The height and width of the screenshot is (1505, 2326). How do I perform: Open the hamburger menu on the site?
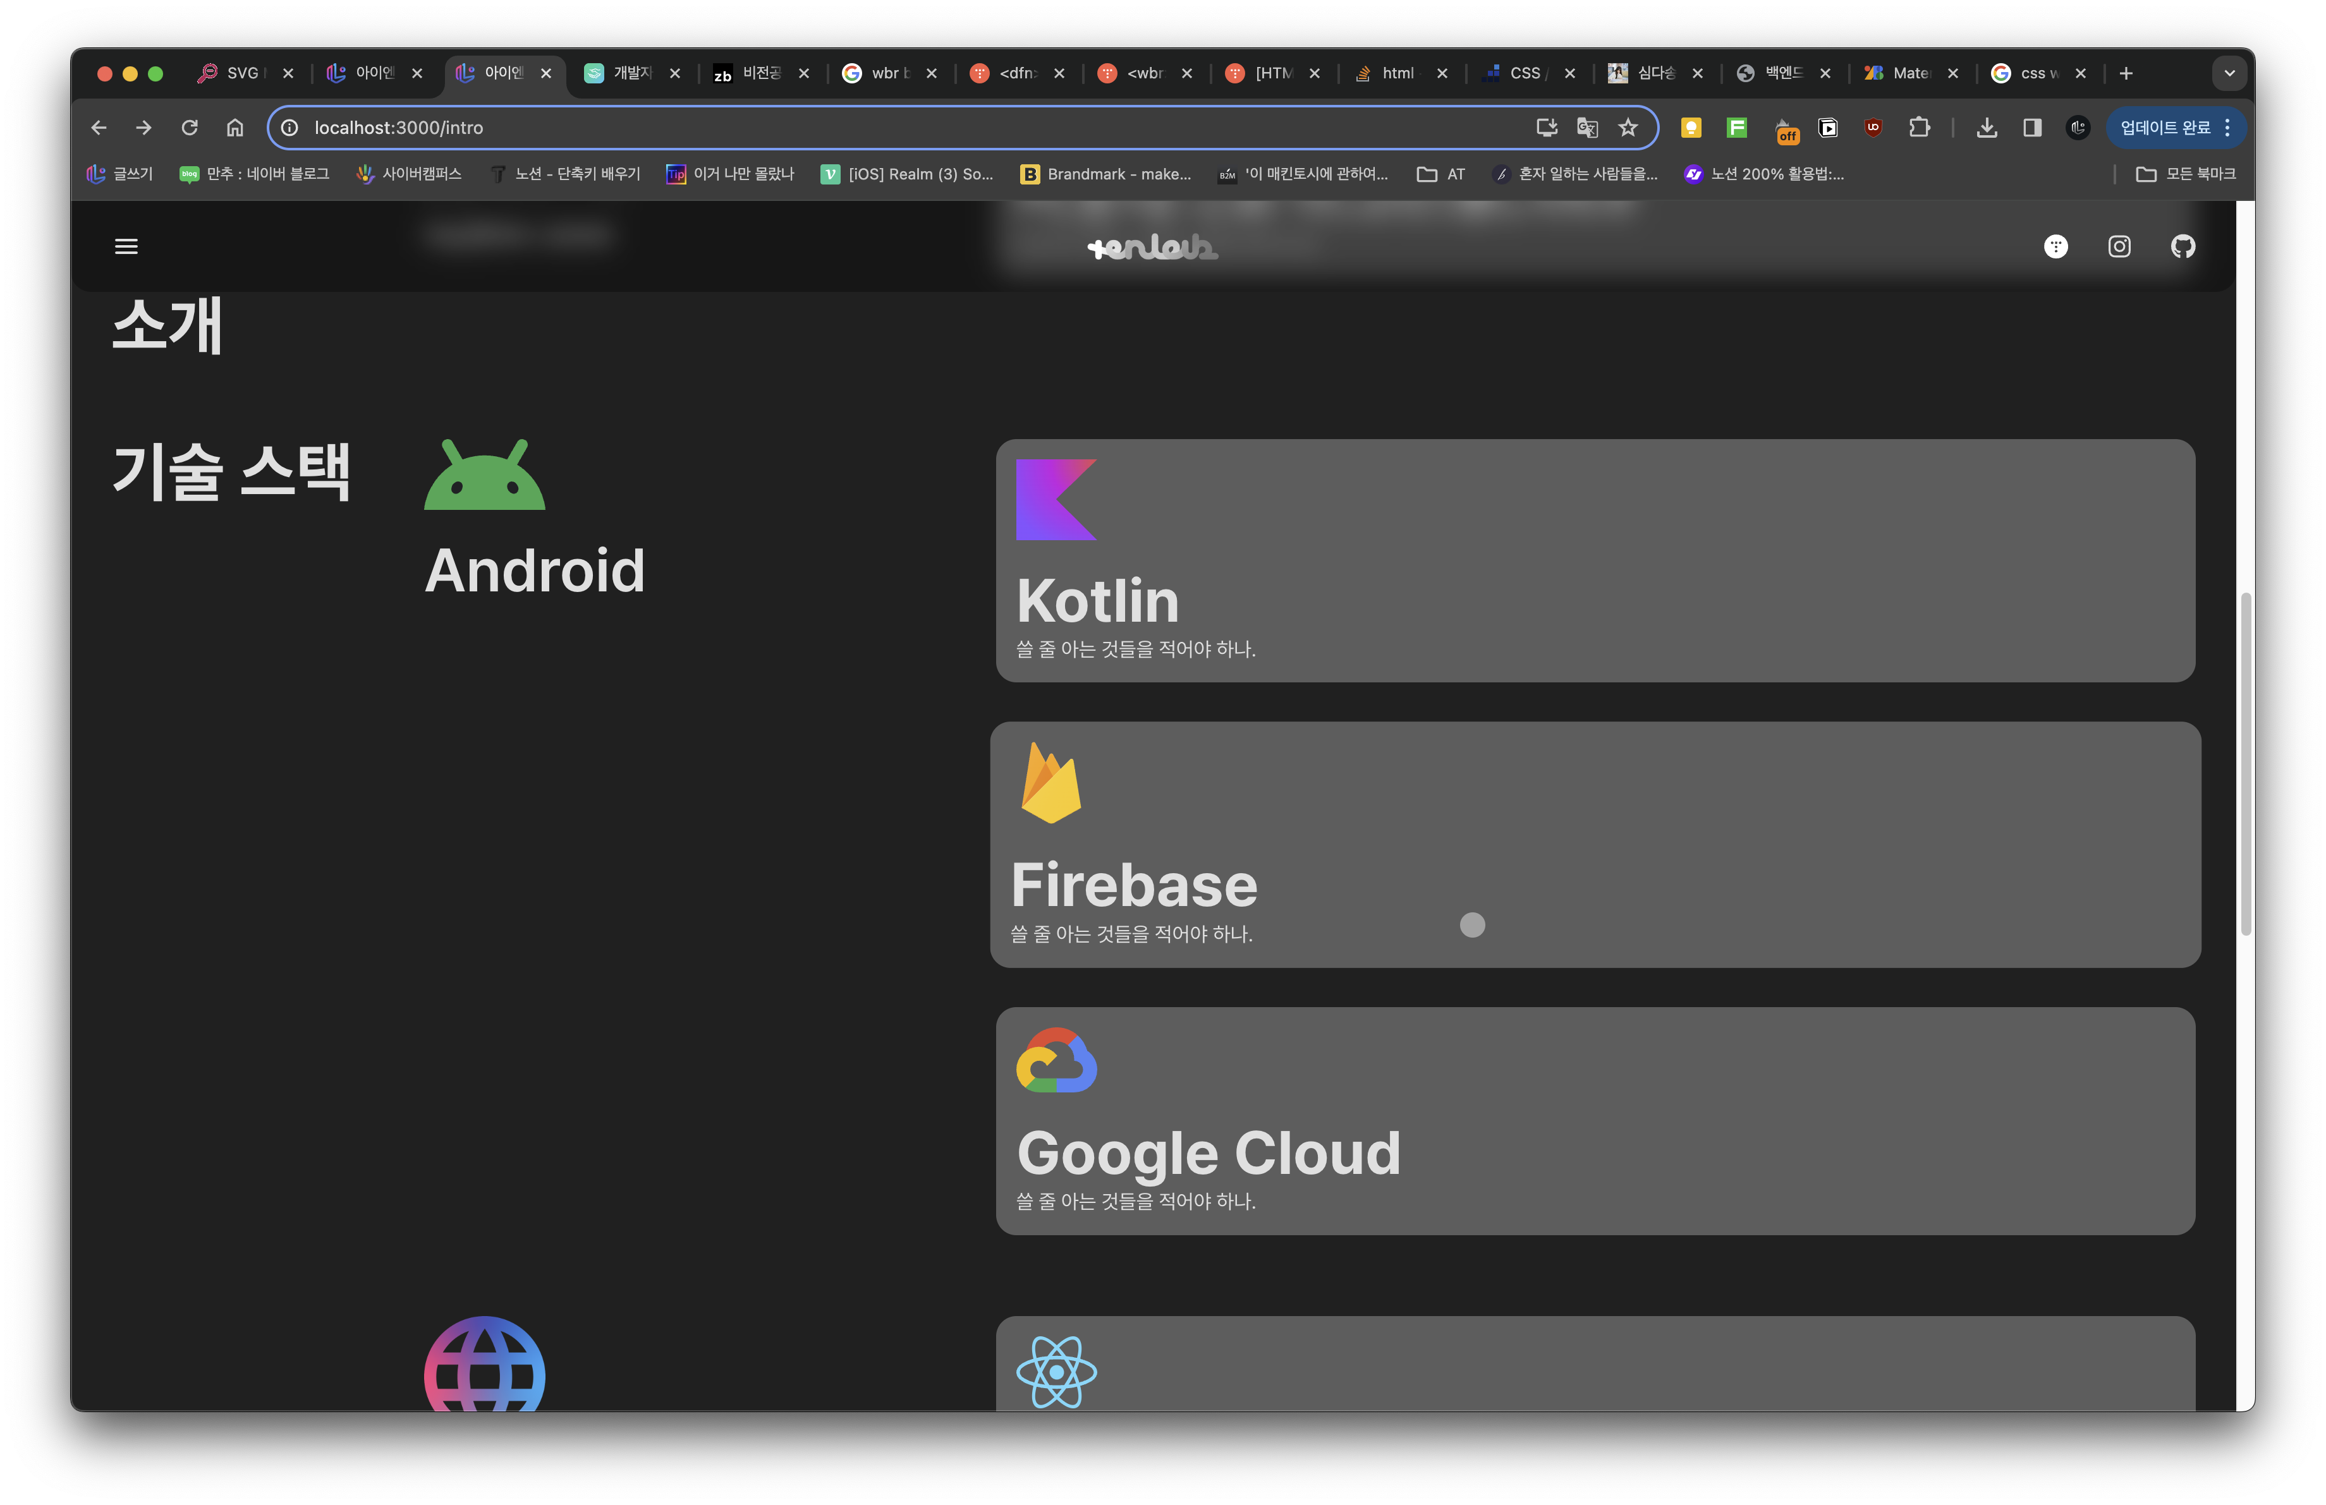[126, 246]
